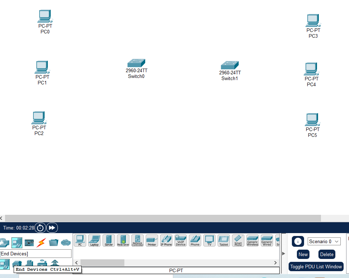Click the workspace horizontal scrollbar
349x278 pixels.
click(162, 218)
